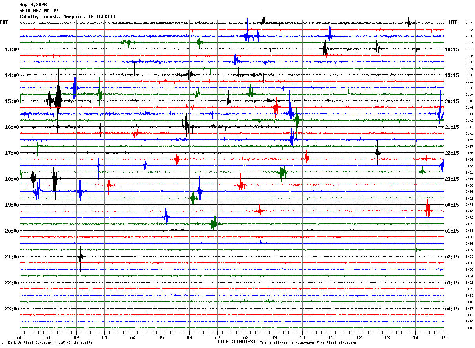Select the 2119 DC offset value

tap(469, 23)
